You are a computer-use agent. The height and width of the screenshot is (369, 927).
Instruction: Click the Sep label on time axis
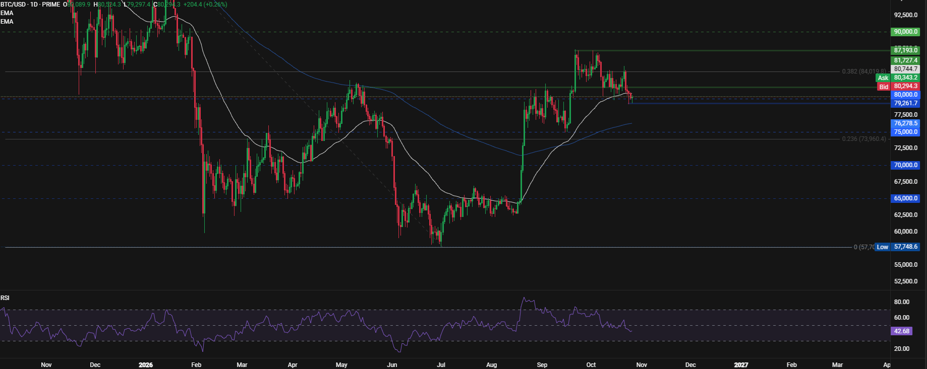pyautogui.click(x=542, y=365)
